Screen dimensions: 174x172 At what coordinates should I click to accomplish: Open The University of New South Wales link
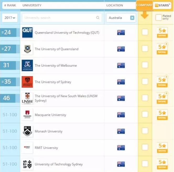click(66, 98)
